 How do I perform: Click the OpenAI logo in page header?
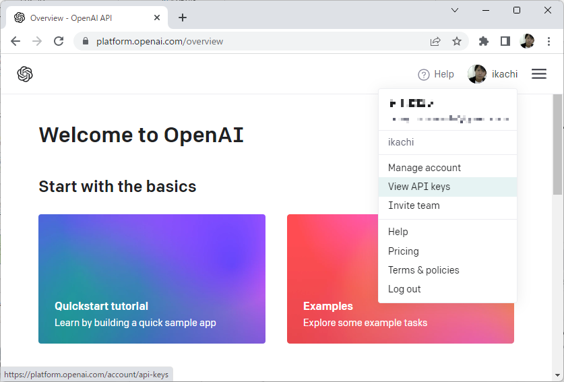point(25,74)
